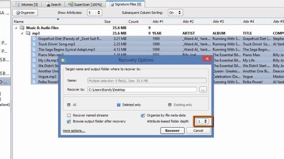Image resolution: width=284 pixels, height=159 pixels.
Task: Click the Grapefruit Diet file icon
Action: 34,38
